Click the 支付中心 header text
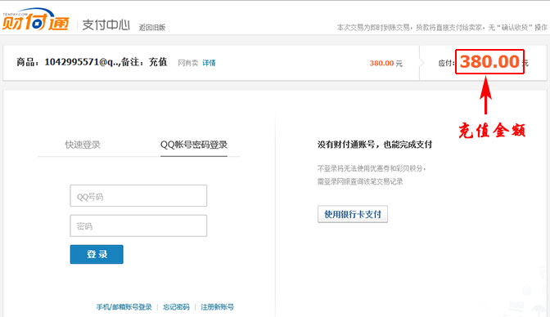 click(106, 25)
